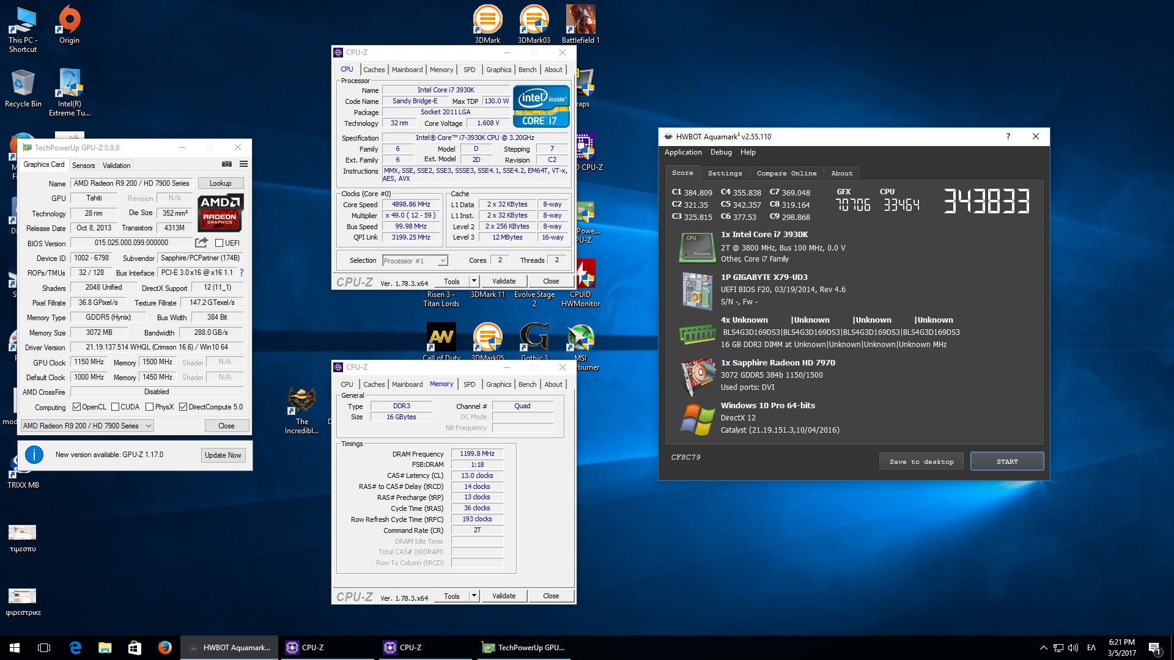Image resolution: width=1174 pixels, height=660 pixels.
Task: Open Compare Online tab in Aquamark
Action: (x=786, y=173)
